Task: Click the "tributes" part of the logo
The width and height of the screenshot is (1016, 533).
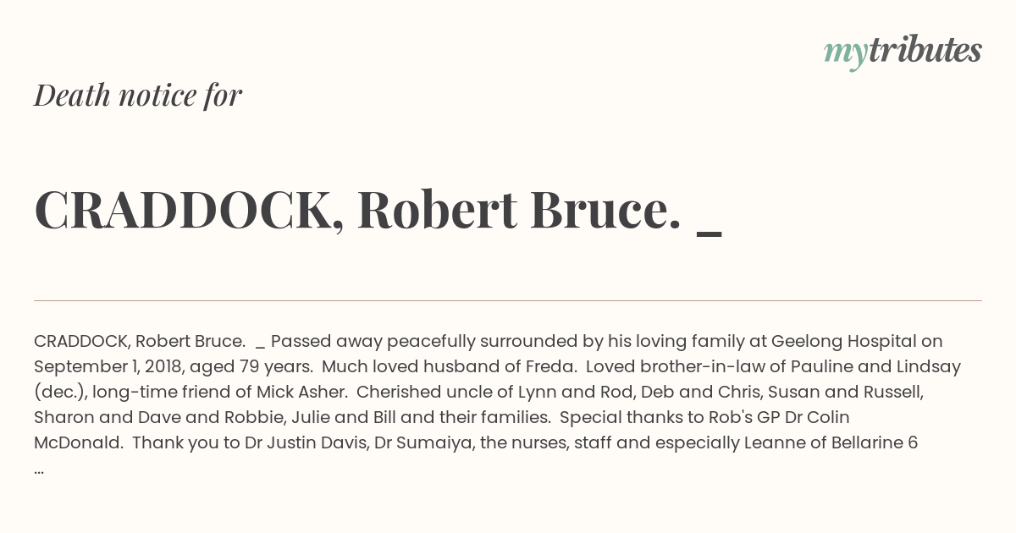Action: tap(925, 50)
